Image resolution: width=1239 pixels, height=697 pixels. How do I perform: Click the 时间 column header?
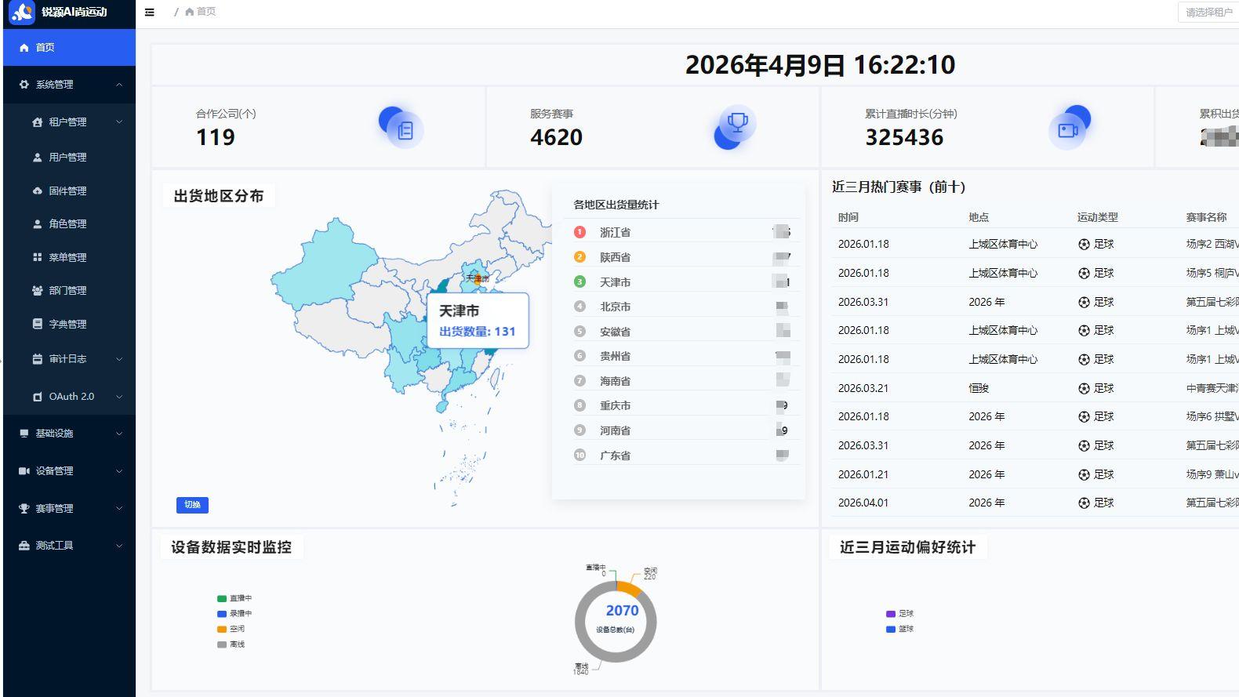pos(848,217)
